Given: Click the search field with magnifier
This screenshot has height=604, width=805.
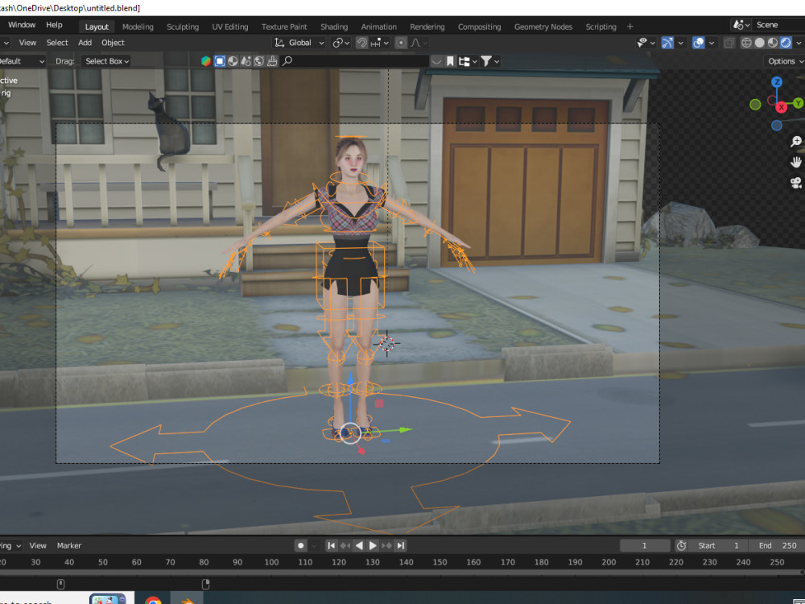Looking at the screenshot, I should (354, 61).
